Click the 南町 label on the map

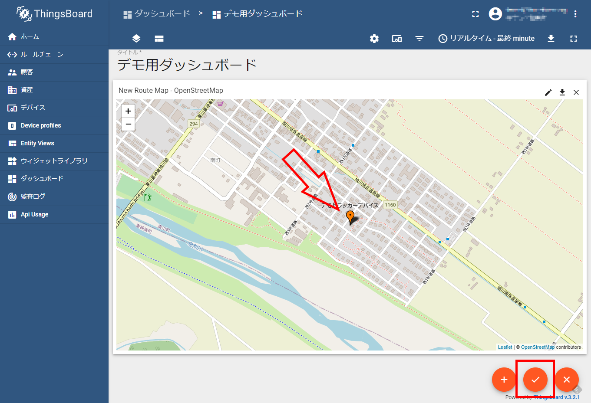coord(215,160)
